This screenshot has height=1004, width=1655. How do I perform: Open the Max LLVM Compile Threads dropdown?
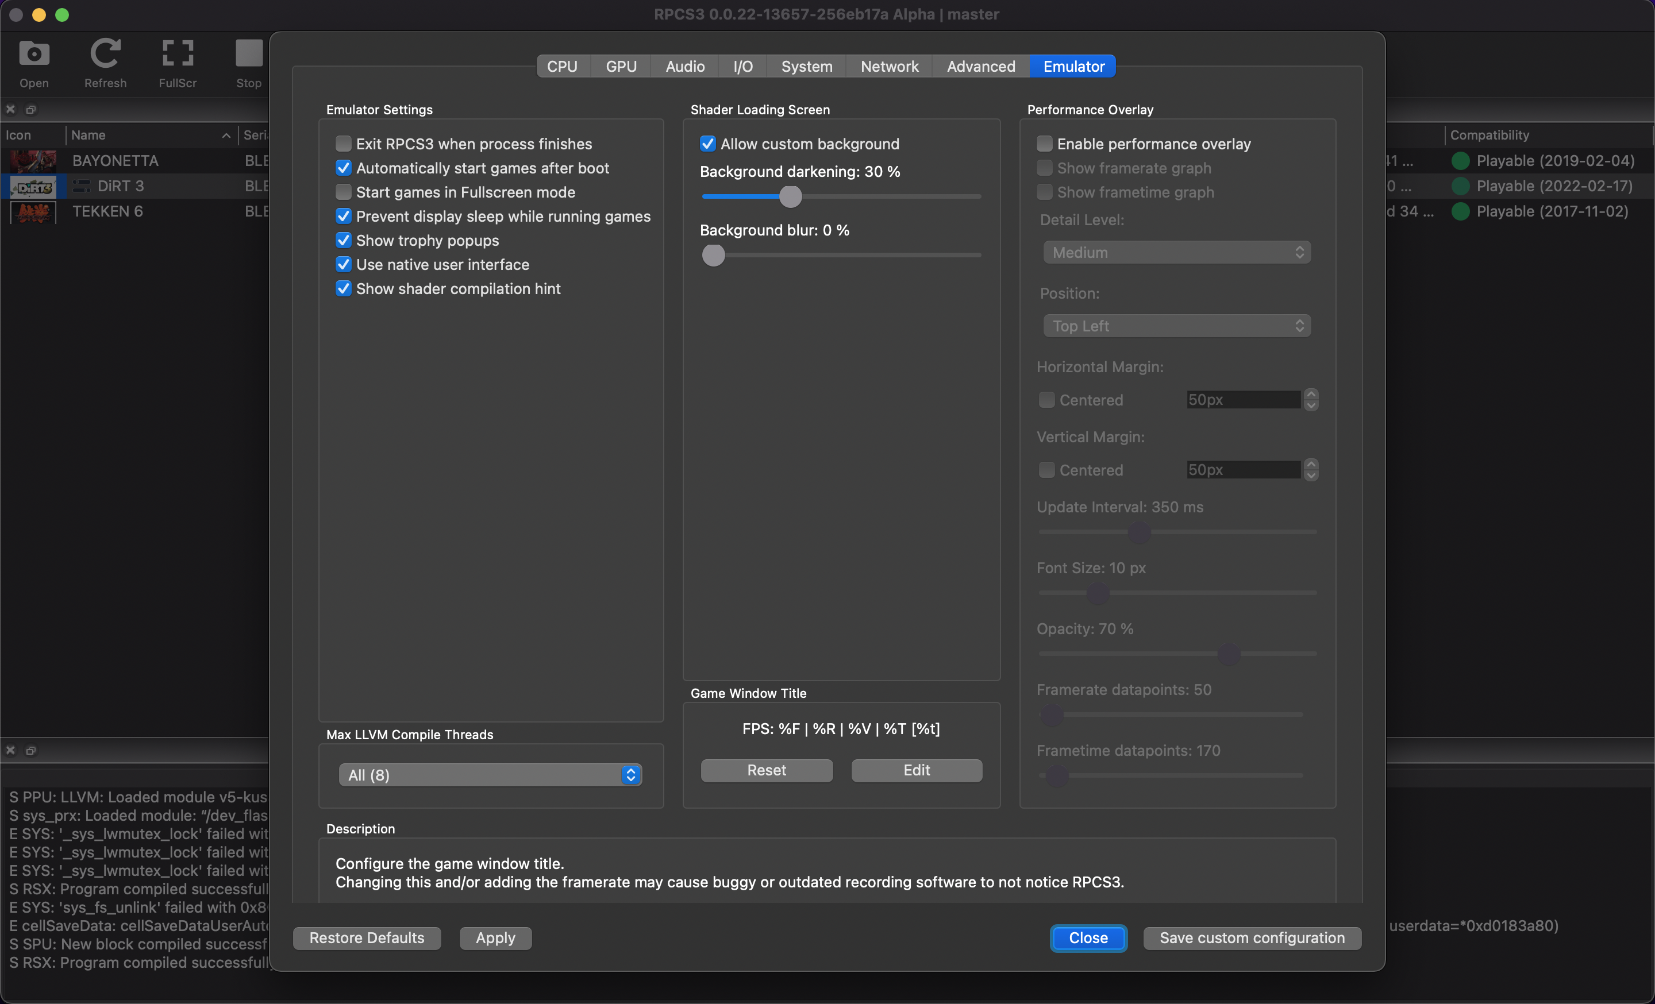(490, 775)
